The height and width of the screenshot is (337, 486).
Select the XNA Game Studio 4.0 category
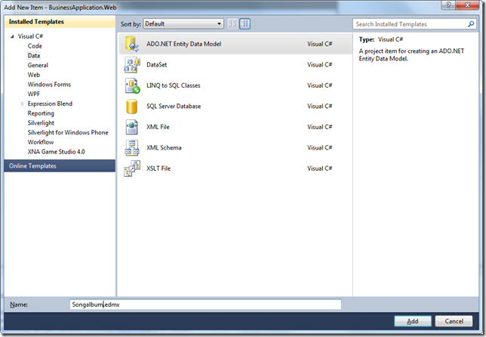(56, 152)
